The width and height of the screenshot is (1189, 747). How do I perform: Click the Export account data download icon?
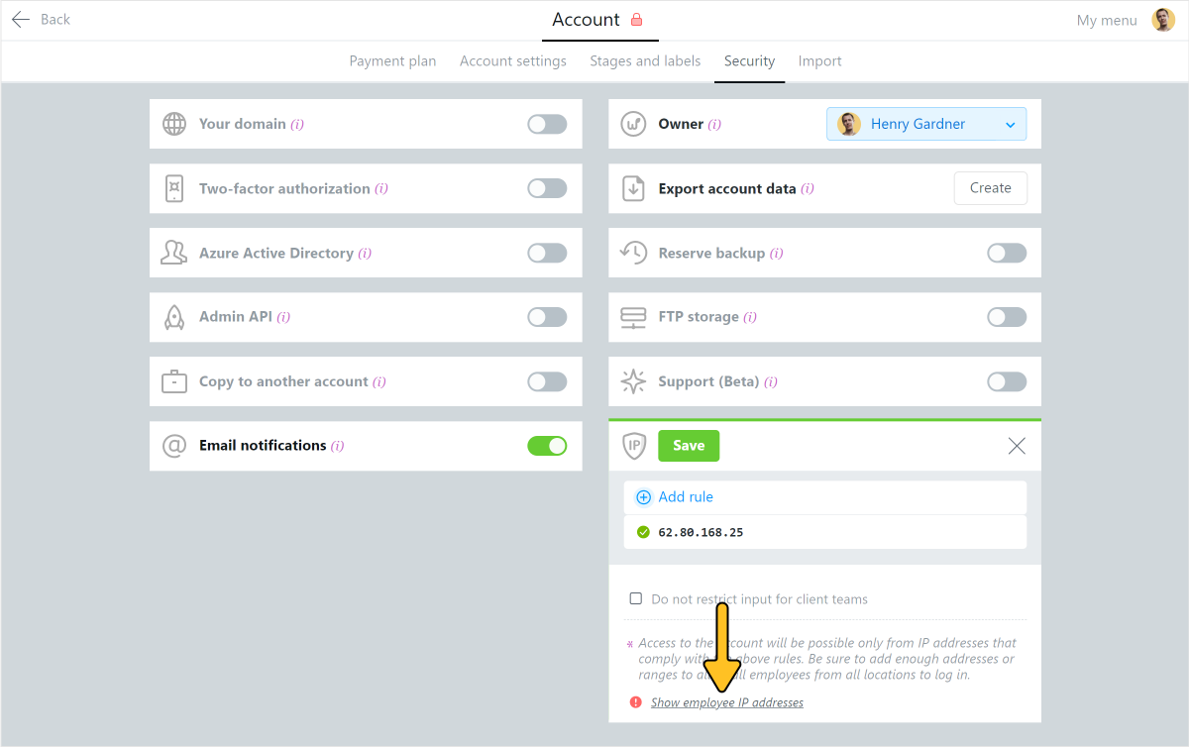pos(633,188)
